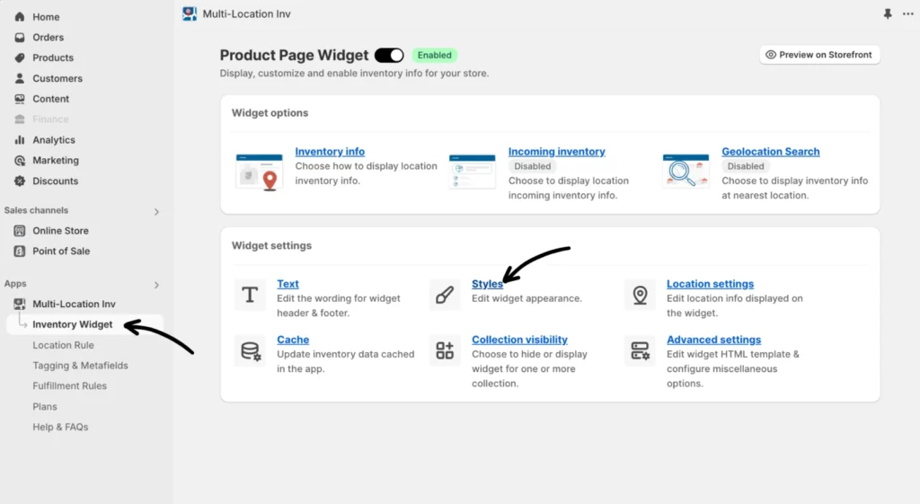920x504 pixels.
Task: Click the Incoming inventory thumbnail image
Action: 473,172
